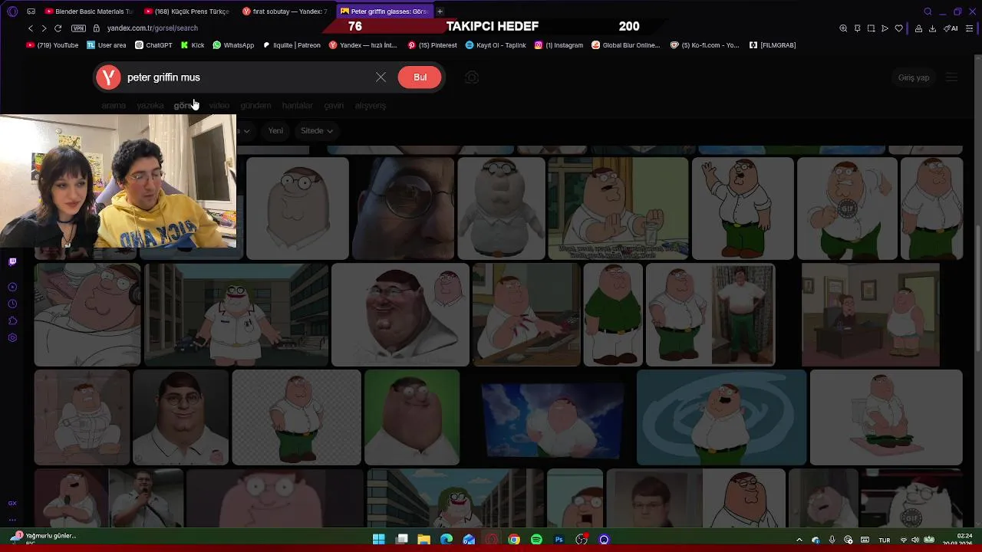Open browser downloads icon
982x552 pixels.
tap(932, 28)
